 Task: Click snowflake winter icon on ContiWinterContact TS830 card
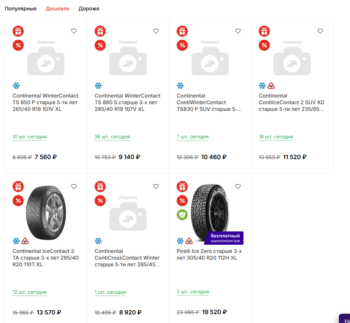point(180,86)
